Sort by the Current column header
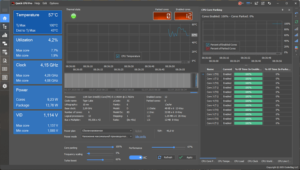Image resolution: width=300 pixels, height=170 pixels. [x=227, y=69]
